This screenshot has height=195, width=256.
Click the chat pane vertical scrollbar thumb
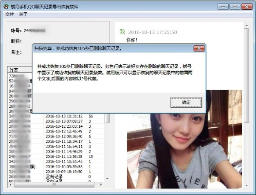coord(247,76)
